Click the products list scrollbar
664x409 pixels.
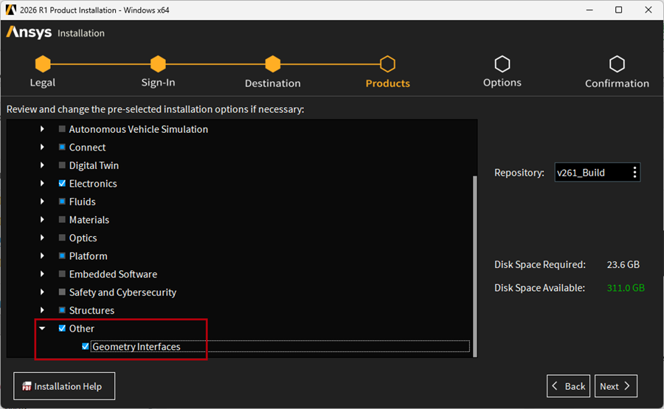click(x=474, y=267)
